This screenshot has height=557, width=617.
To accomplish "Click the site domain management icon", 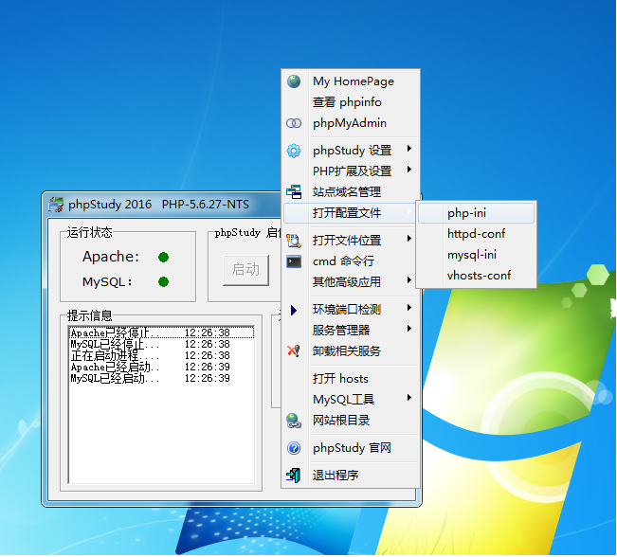I will [294, 192].
